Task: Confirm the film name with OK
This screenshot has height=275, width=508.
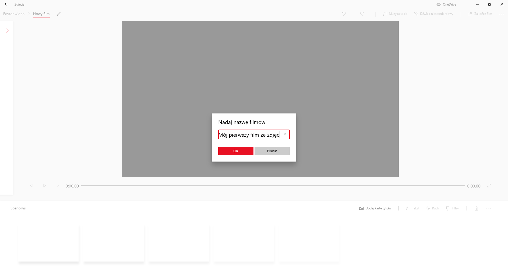Action: (236, 151)
